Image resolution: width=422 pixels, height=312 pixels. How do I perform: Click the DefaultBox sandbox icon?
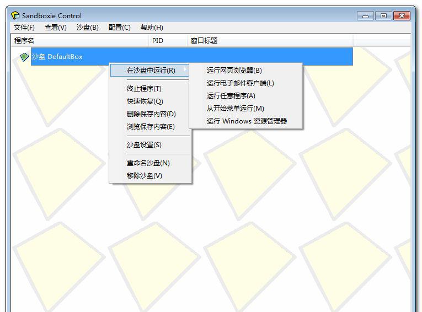coord(24,57)
